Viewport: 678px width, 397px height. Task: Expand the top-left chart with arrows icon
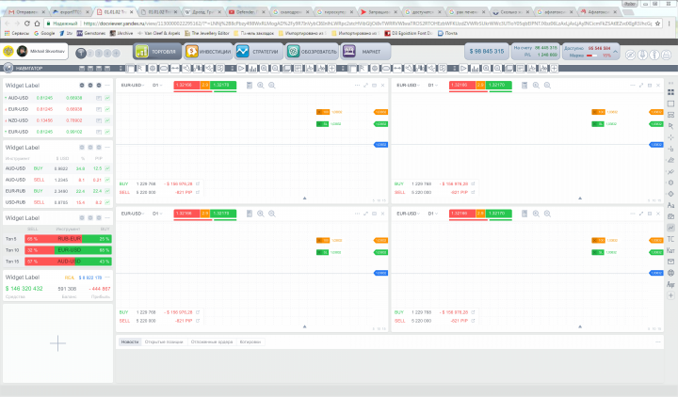pos(365,85)
